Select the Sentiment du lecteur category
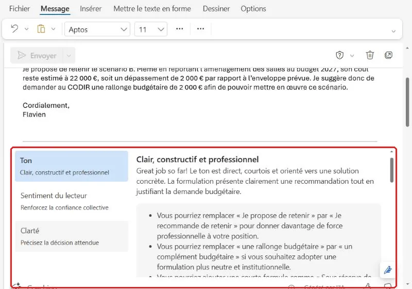 coord(72,201)
